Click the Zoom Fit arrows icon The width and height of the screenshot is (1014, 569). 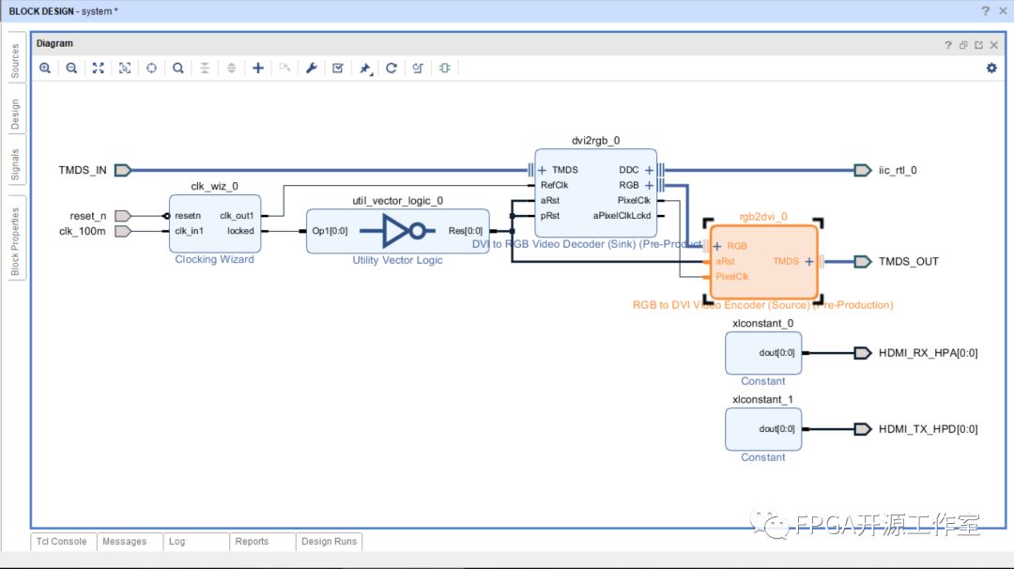(98, 69)
